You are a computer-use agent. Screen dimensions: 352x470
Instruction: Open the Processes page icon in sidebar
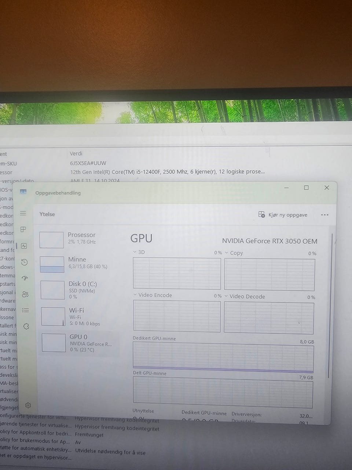tap(23, 229)
